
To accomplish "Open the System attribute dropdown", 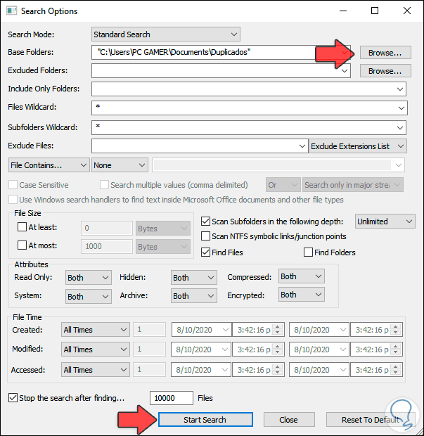I will [x=89, y=297].
